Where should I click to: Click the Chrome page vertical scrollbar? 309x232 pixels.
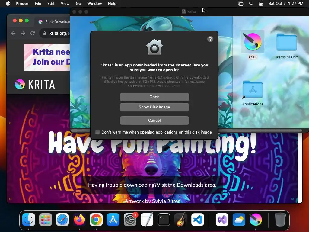pos(300,168)
